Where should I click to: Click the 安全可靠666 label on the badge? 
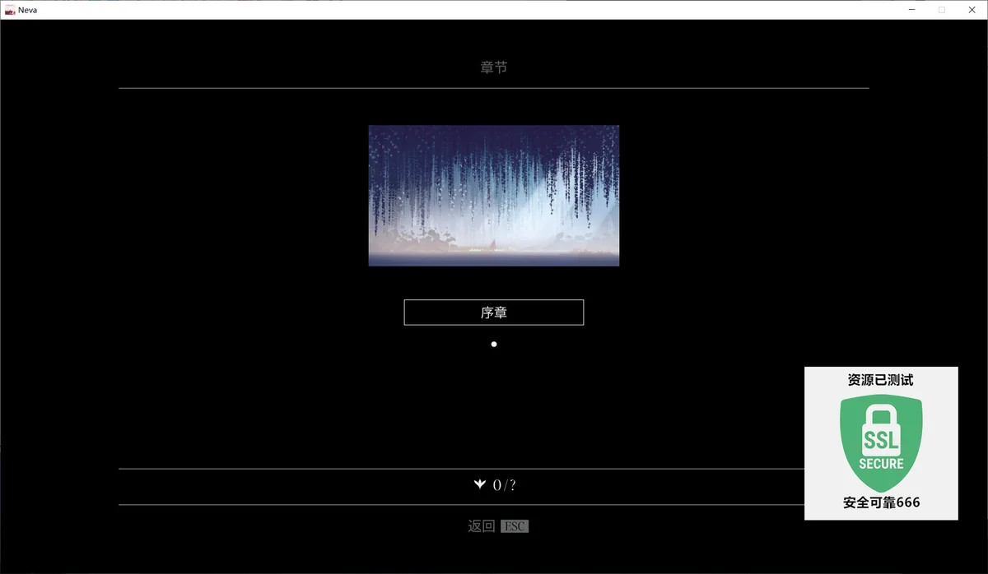(x=881, y=502)
